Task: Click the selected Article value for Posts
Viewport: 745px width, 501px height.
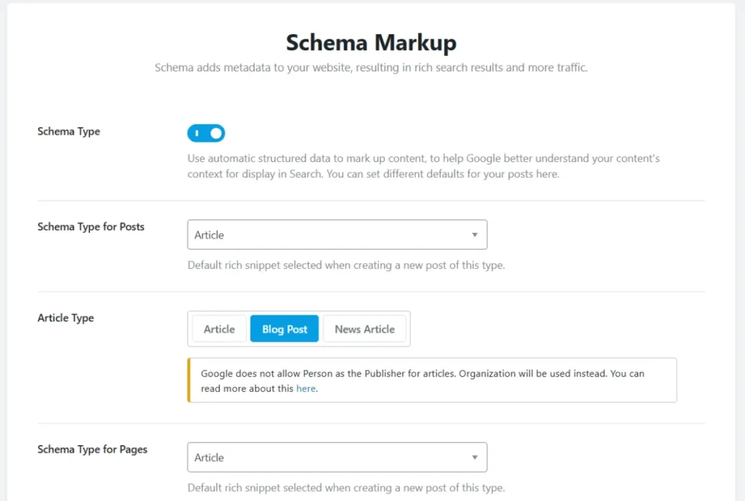Action: coord(209,234)
